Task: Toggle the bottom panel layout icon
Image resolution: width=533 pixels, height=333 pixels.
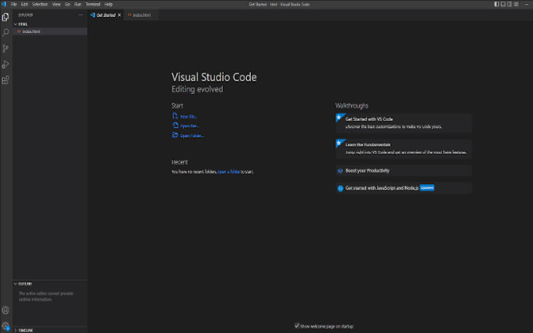Action: point(503,4)
